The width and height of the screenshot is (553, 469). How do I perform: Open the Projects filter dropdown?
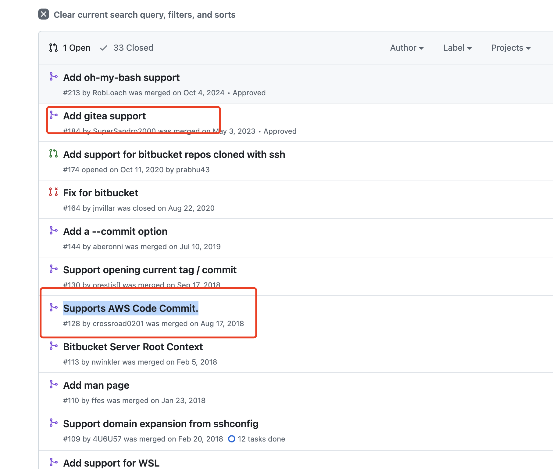511,48
